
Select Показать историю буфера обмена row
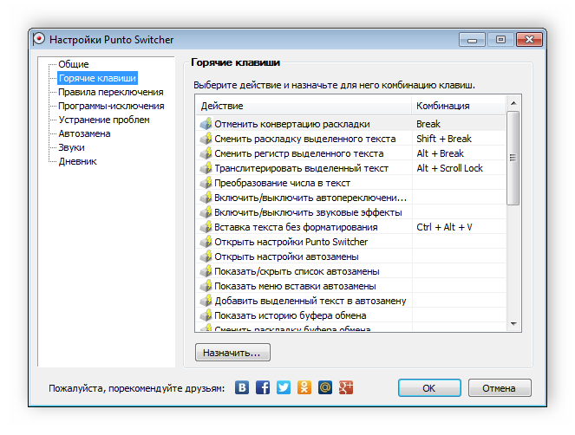pyautogui.click(x=350, y=315)
